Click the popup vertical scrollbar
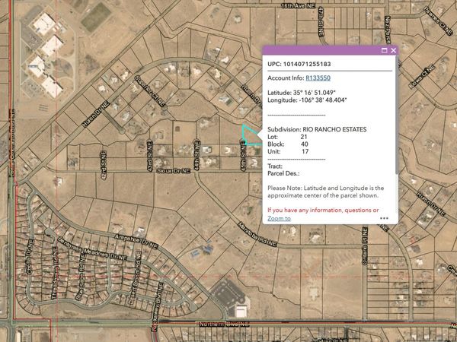 coord(396,115)
